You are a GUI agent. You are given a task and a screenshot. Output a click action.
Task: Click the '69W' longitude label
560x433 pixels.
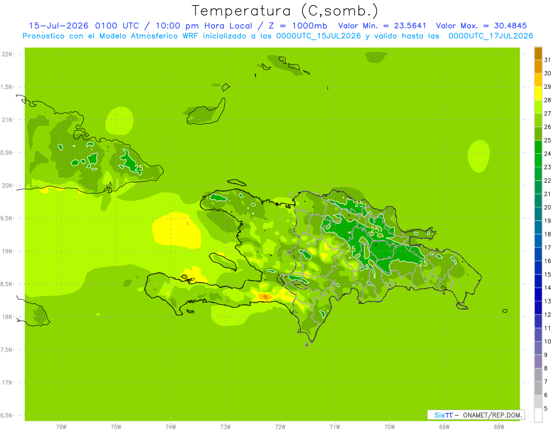(x=444, y=427)
